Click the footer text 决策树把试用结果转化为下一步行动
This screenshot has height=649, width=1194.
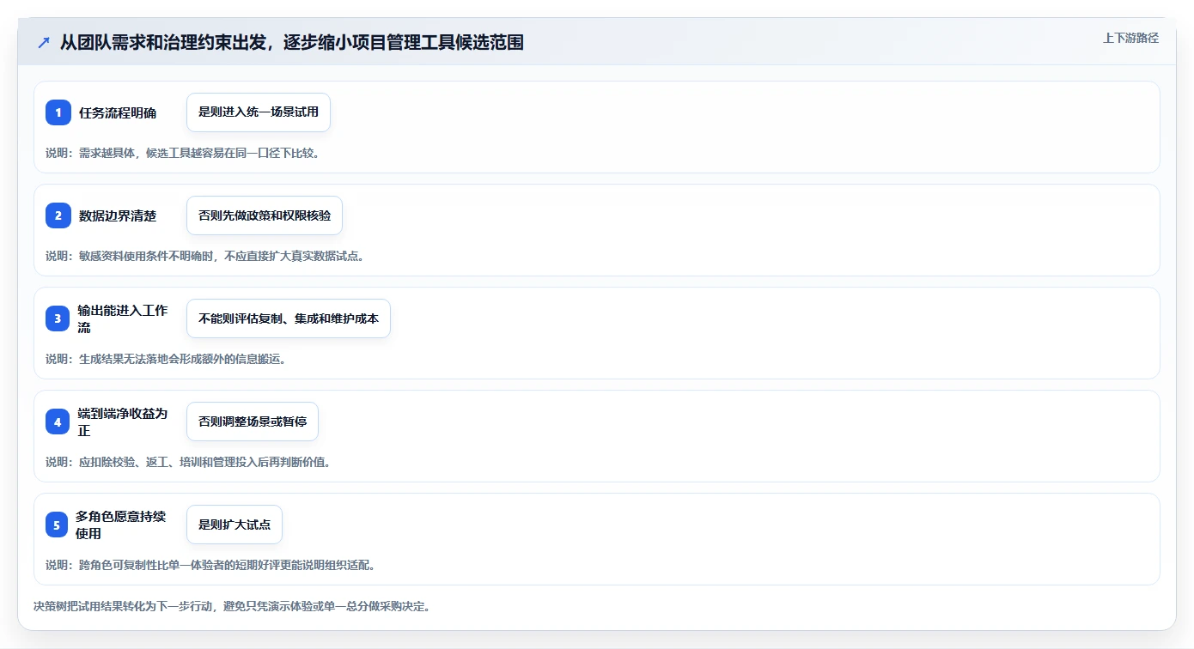coord(232,606)
